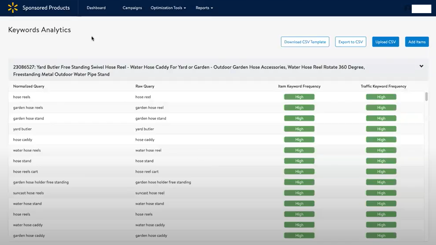Click Traffic Keyword Frequency High badge for garden hose stand
This screenshot has width=436, height=245.
[381, 118]
